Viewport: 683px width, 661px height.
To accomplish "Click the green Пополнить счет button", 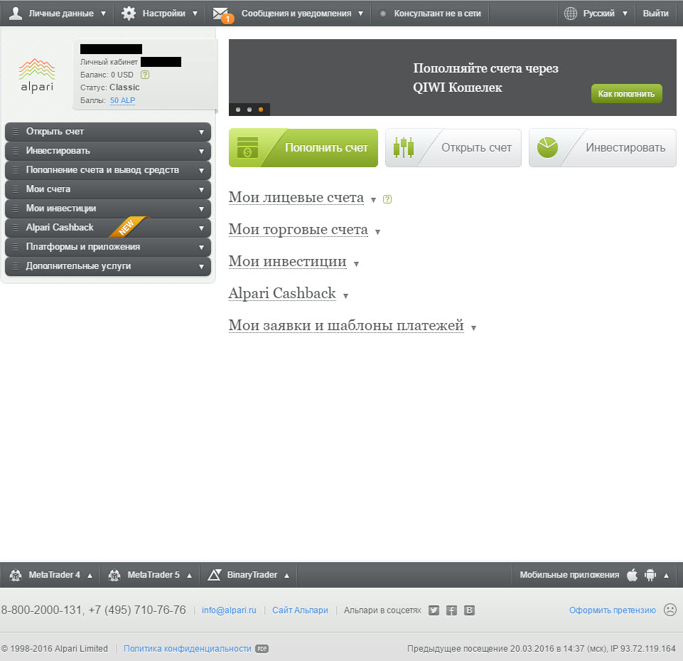I will [x=303, y=148].
